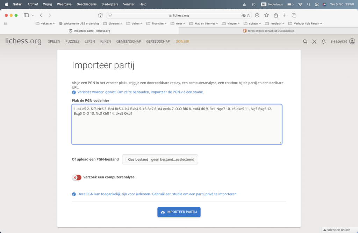This screenshot has width=358, height=233.
Task: Go back with the back arrow
Action: point(41,15)
